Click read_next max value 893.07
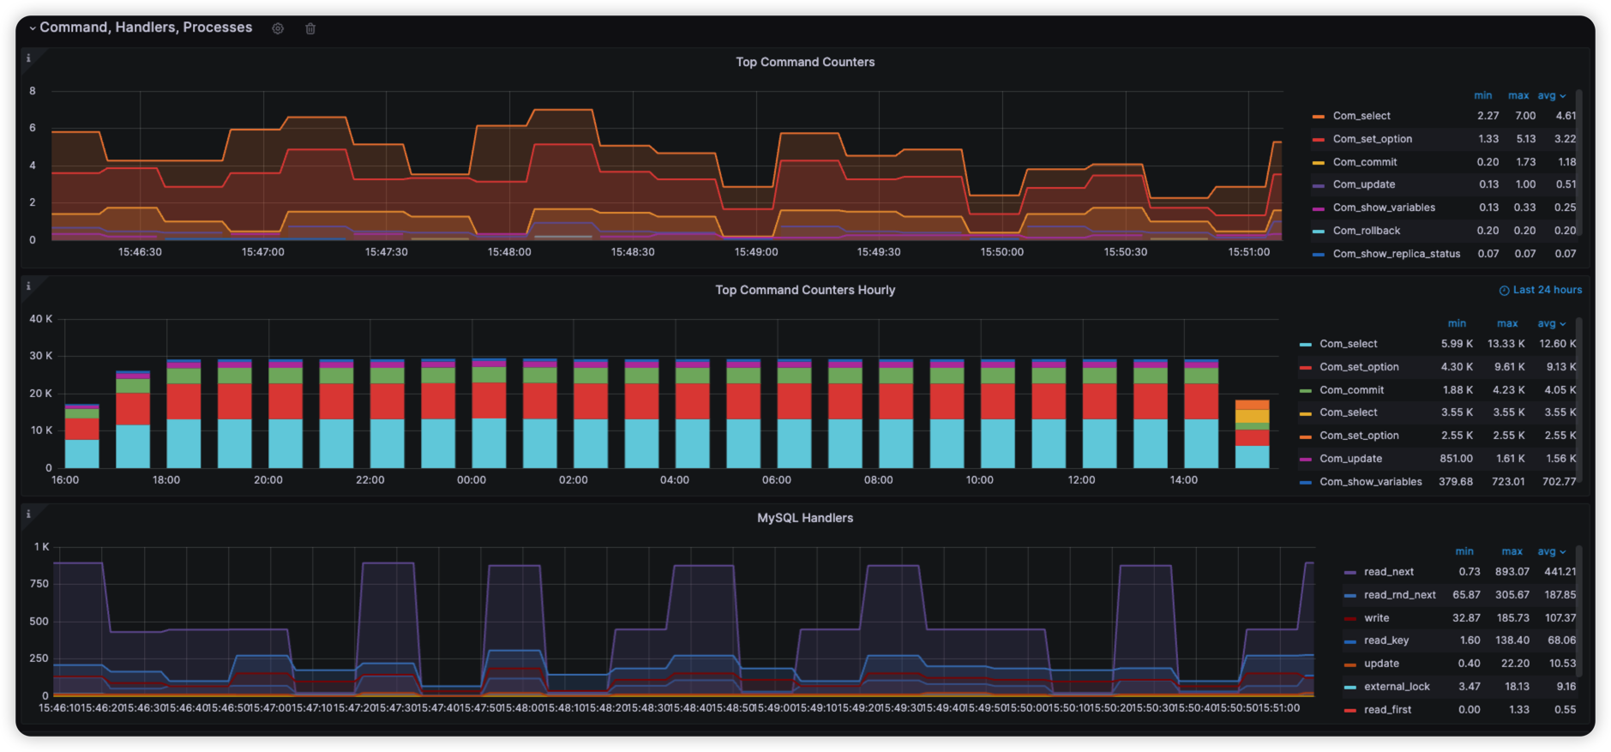 point(1512,572)
